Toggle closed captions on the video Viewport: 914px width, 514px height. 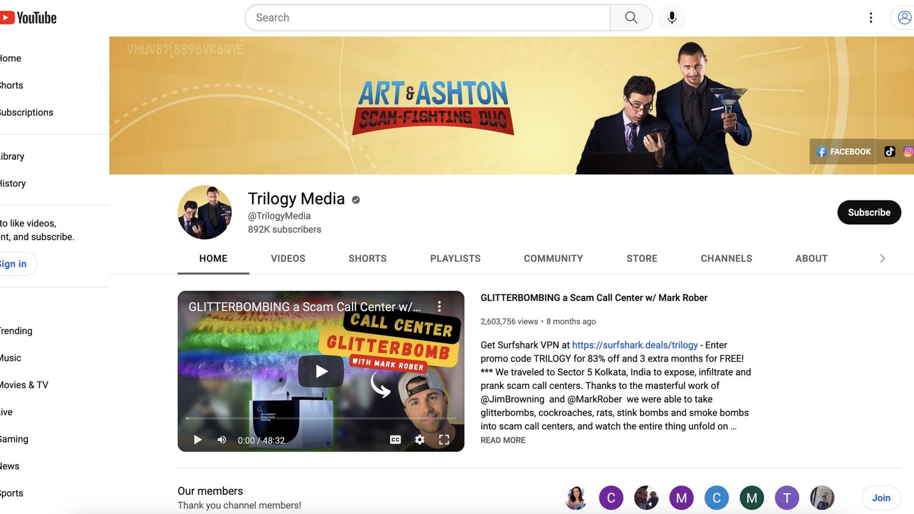tap(395, 440)
